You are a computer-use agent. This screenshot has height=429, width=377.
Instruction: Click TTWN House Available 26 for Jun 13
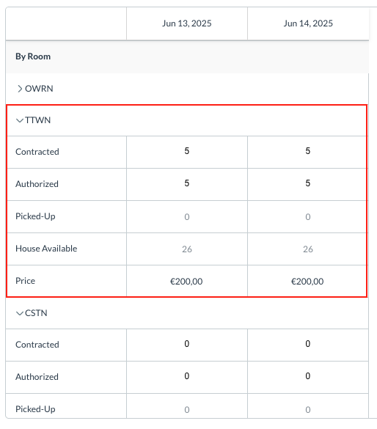(x=187, y=249)
